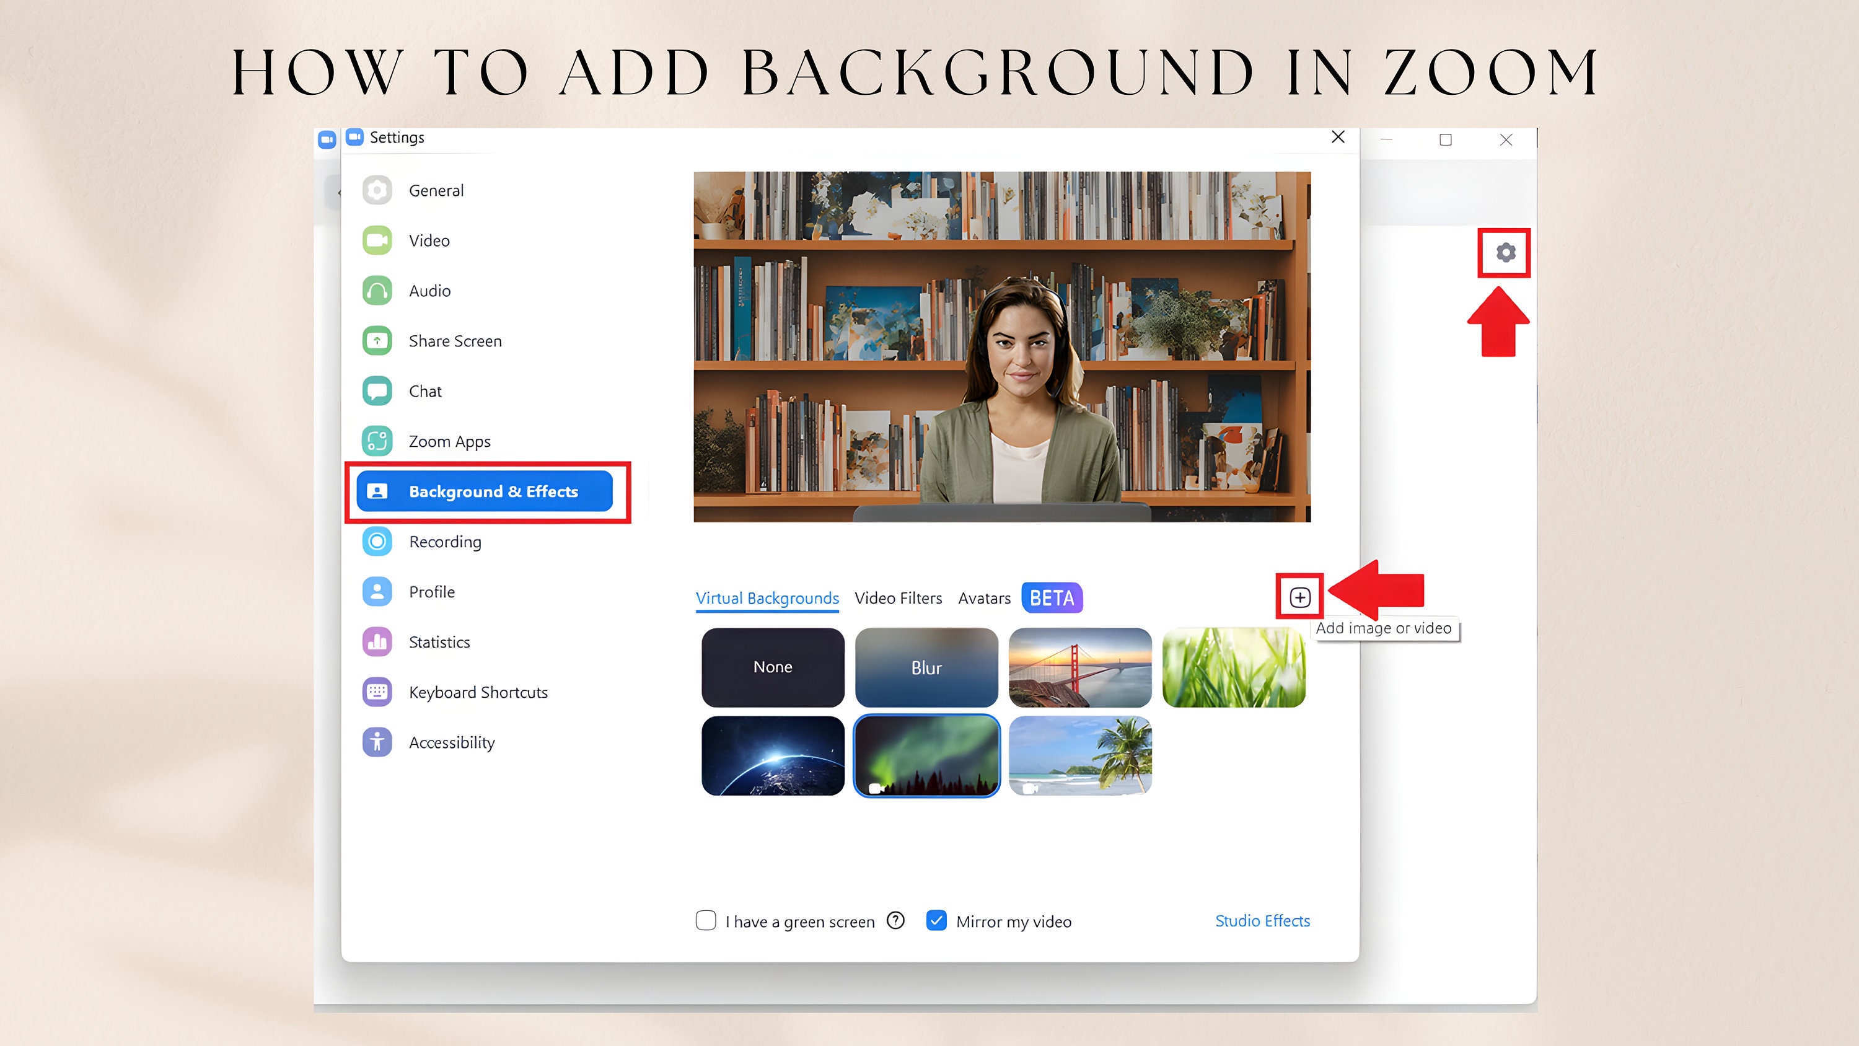This screenshot has height=1046, width=1859.
Task: Open the Chat bubble icon
Action: click(377, 391)
